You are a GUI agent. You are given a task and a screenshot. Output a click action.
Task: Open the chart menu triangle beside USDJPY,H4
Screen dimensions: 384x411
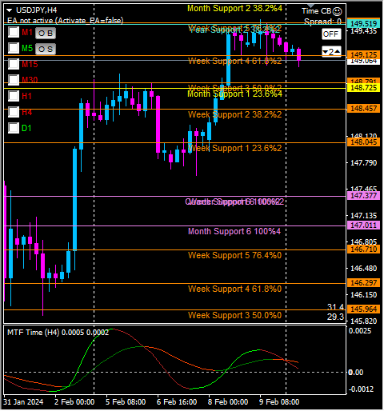10,10
